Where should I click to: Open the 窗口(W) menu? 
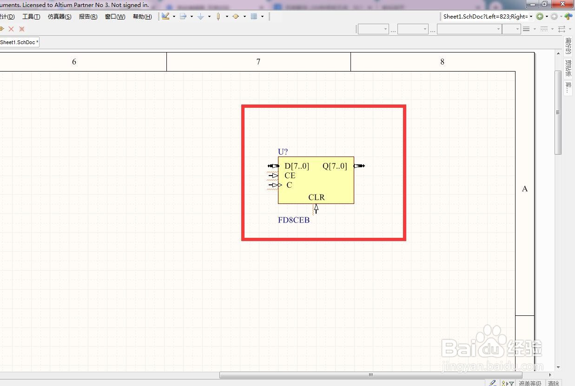pyautogui.click(x=115, y=16)
